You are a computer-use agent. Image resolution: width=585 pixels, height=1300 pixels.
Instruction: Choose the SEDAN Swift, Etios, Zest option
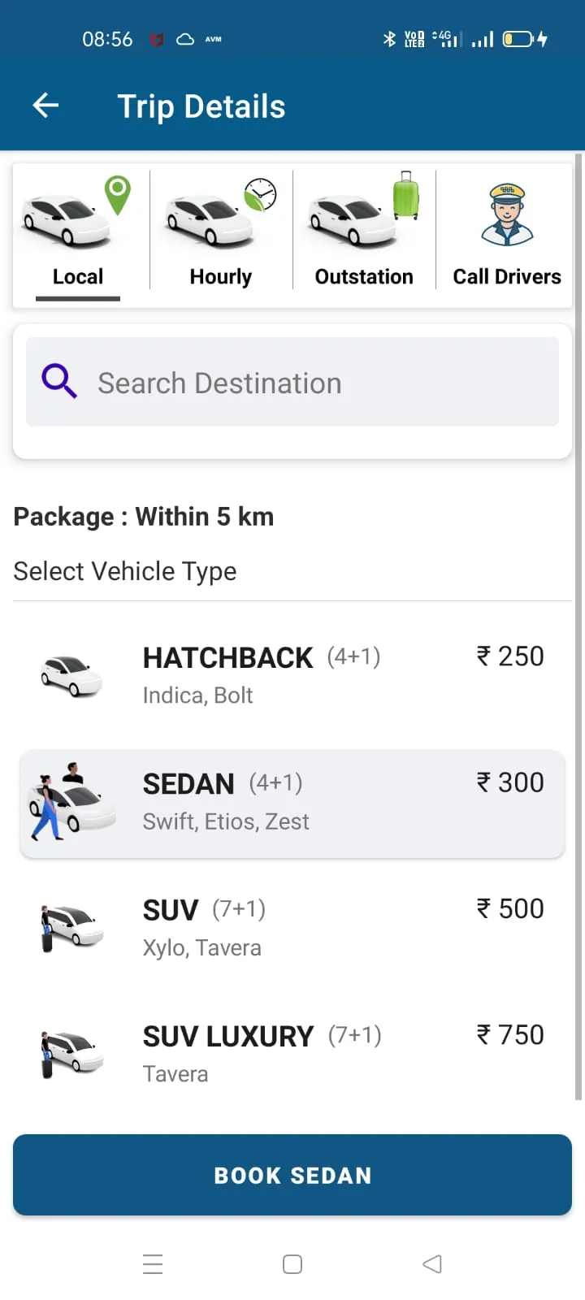point(292,803)
